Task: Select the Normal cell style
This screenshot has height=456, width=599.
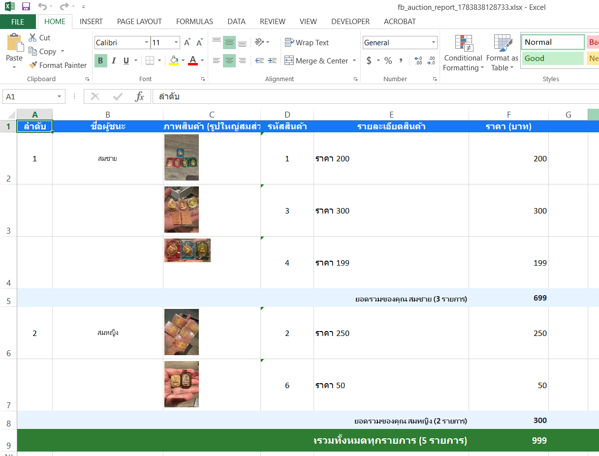Action: 553,42
